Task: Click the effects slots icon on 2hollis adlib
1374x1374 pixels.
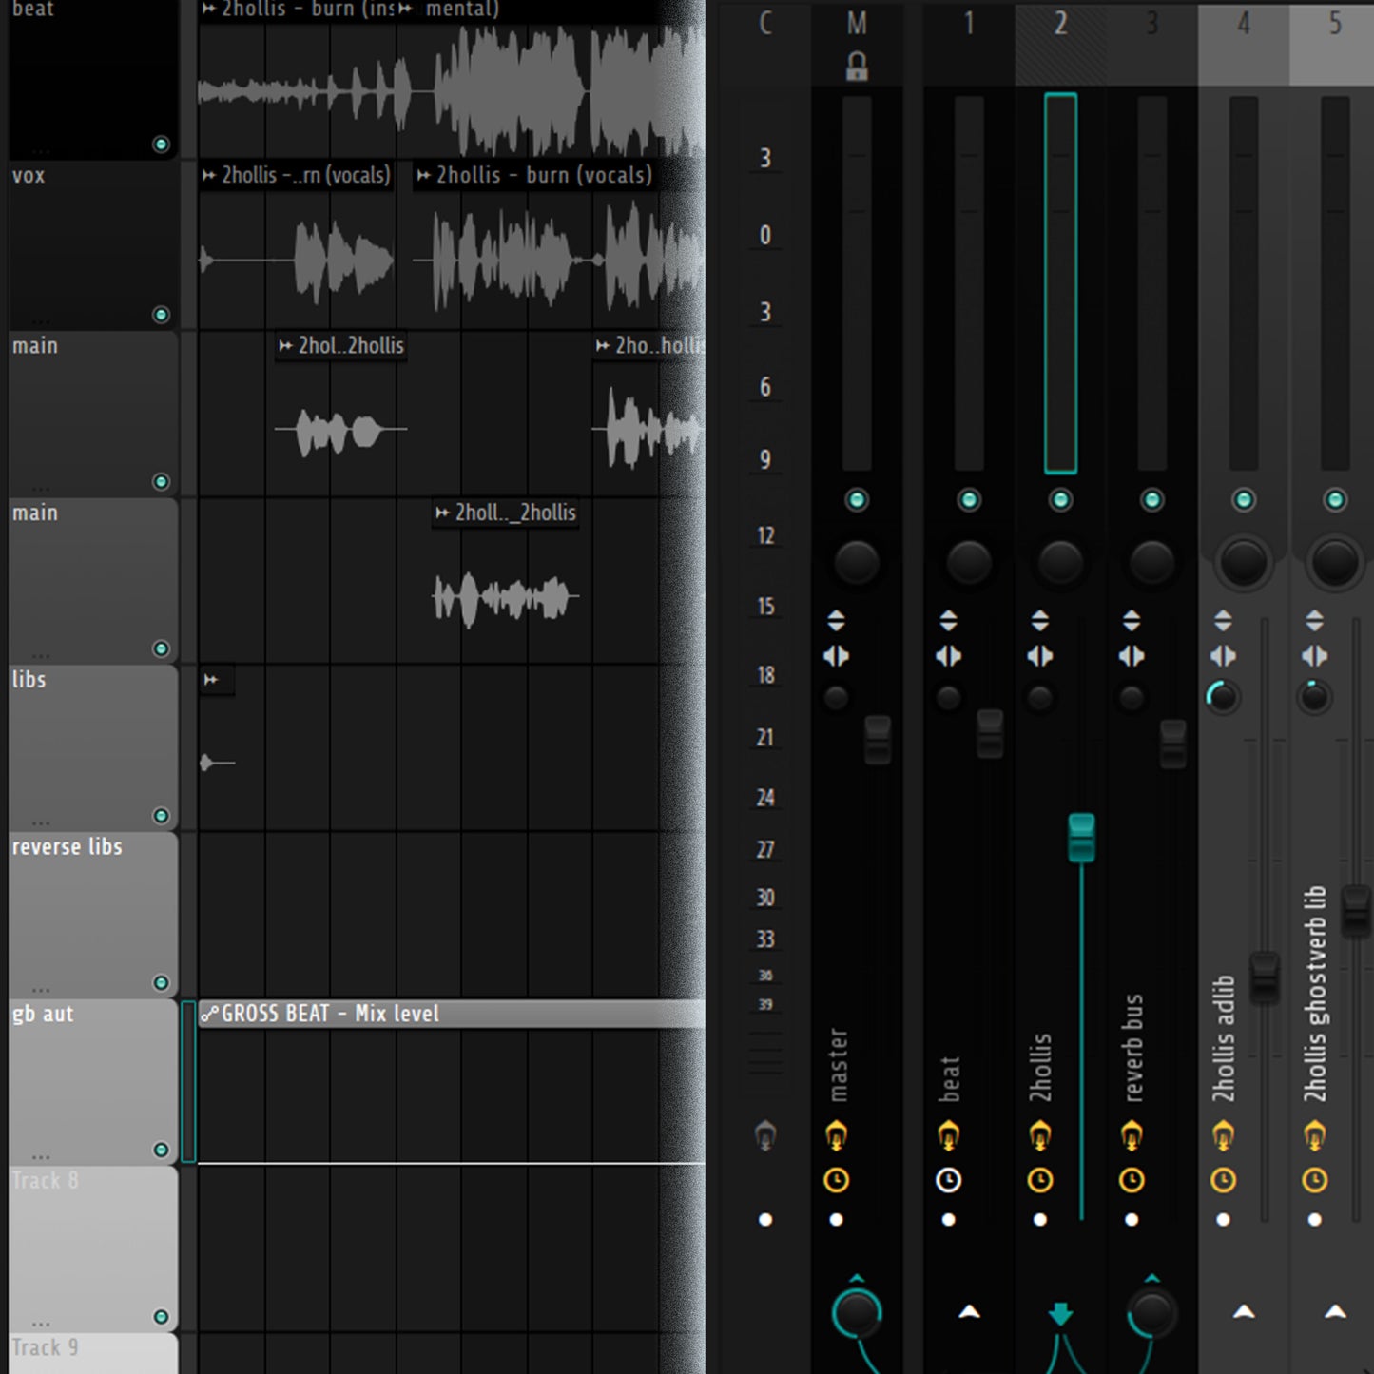Action: pyautogui.click(x=1223, y=1135)
